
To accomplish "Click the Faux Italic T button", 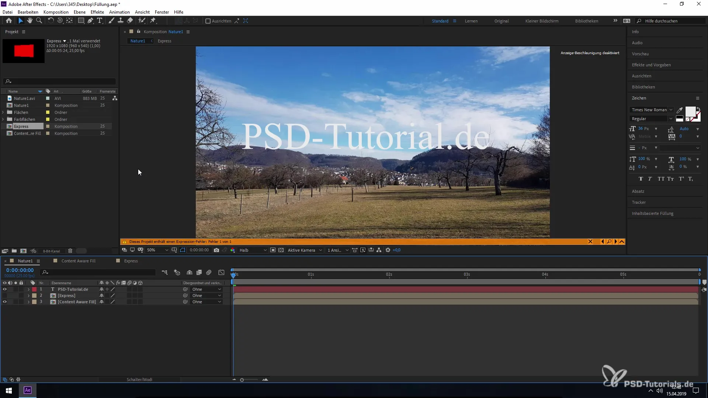I will point(650,179).
